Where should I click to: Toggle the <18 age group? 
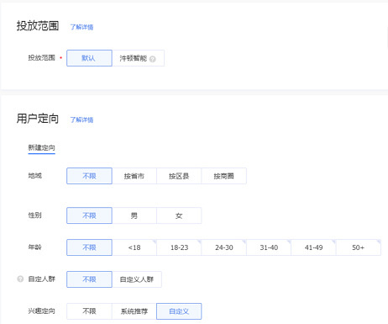click(134, 247)
